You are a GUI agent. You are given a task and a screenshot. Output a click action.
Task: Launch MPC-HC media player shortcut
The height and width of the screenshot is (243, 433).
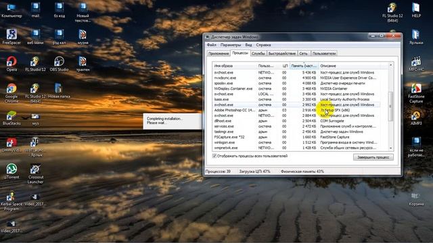(416, 64)
